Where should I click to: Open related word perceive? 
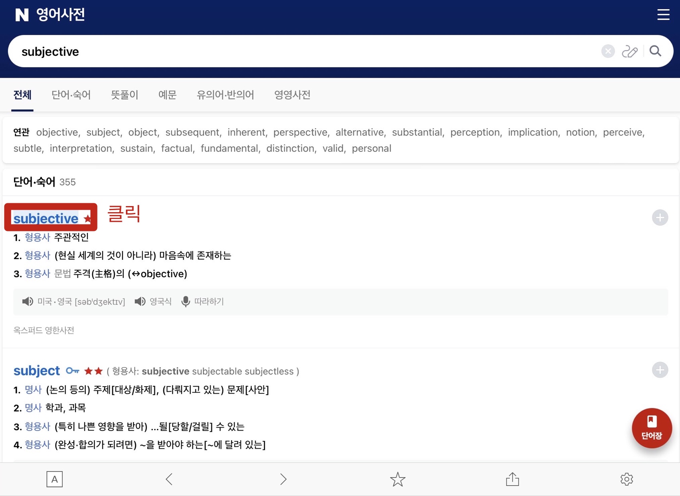[x=622, y=132]
